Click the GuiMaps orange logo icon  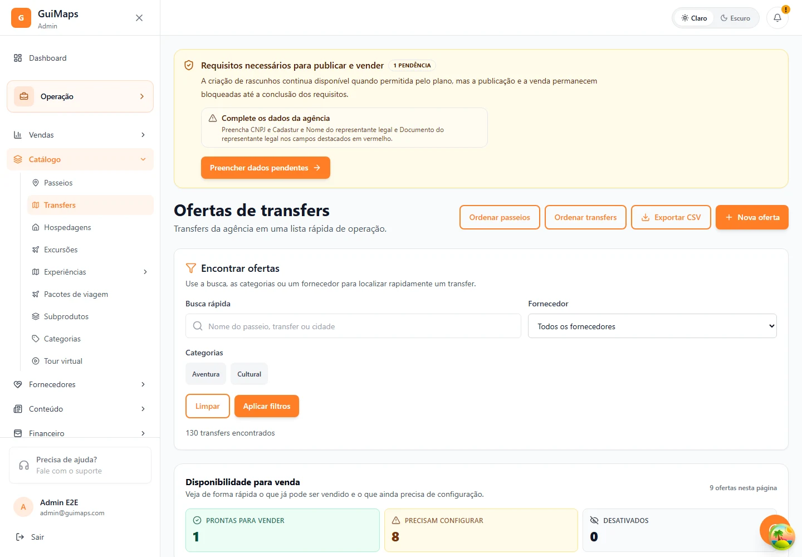point(21,18)
